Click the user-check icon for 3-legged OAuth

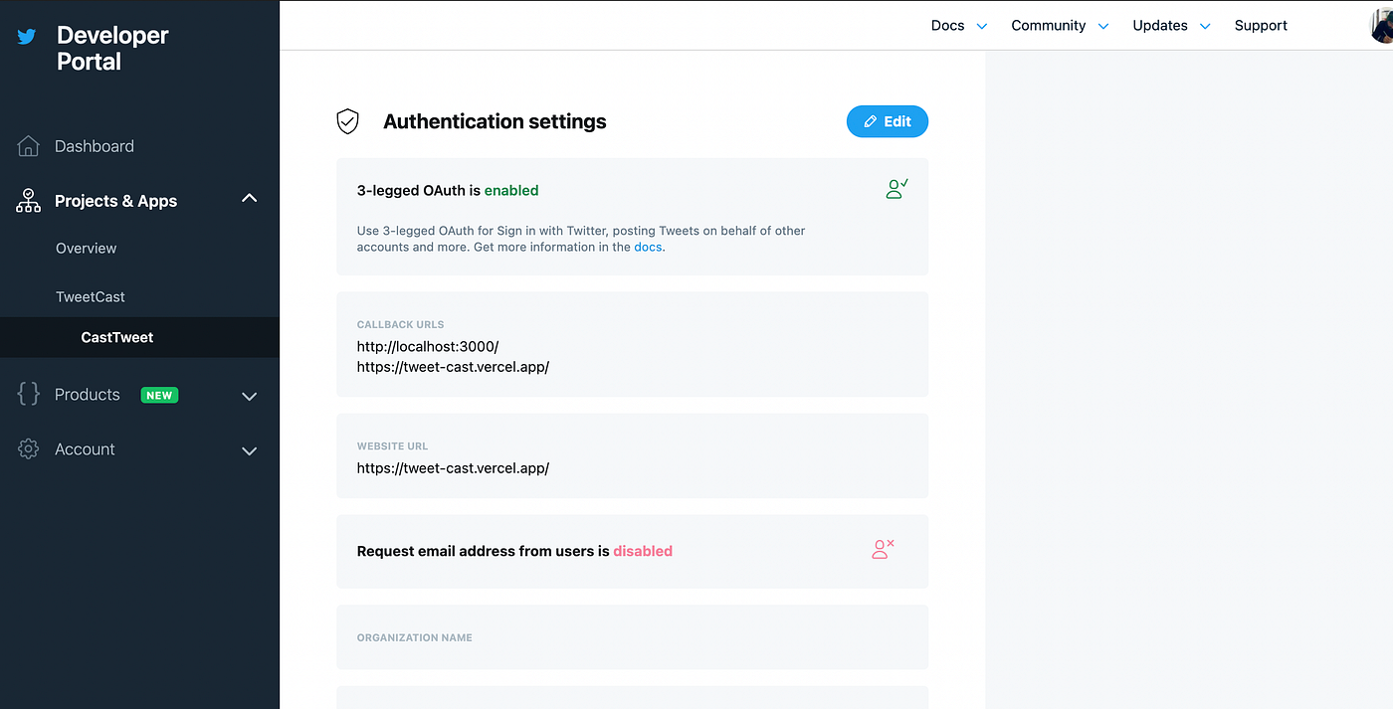tap(895, 188)
